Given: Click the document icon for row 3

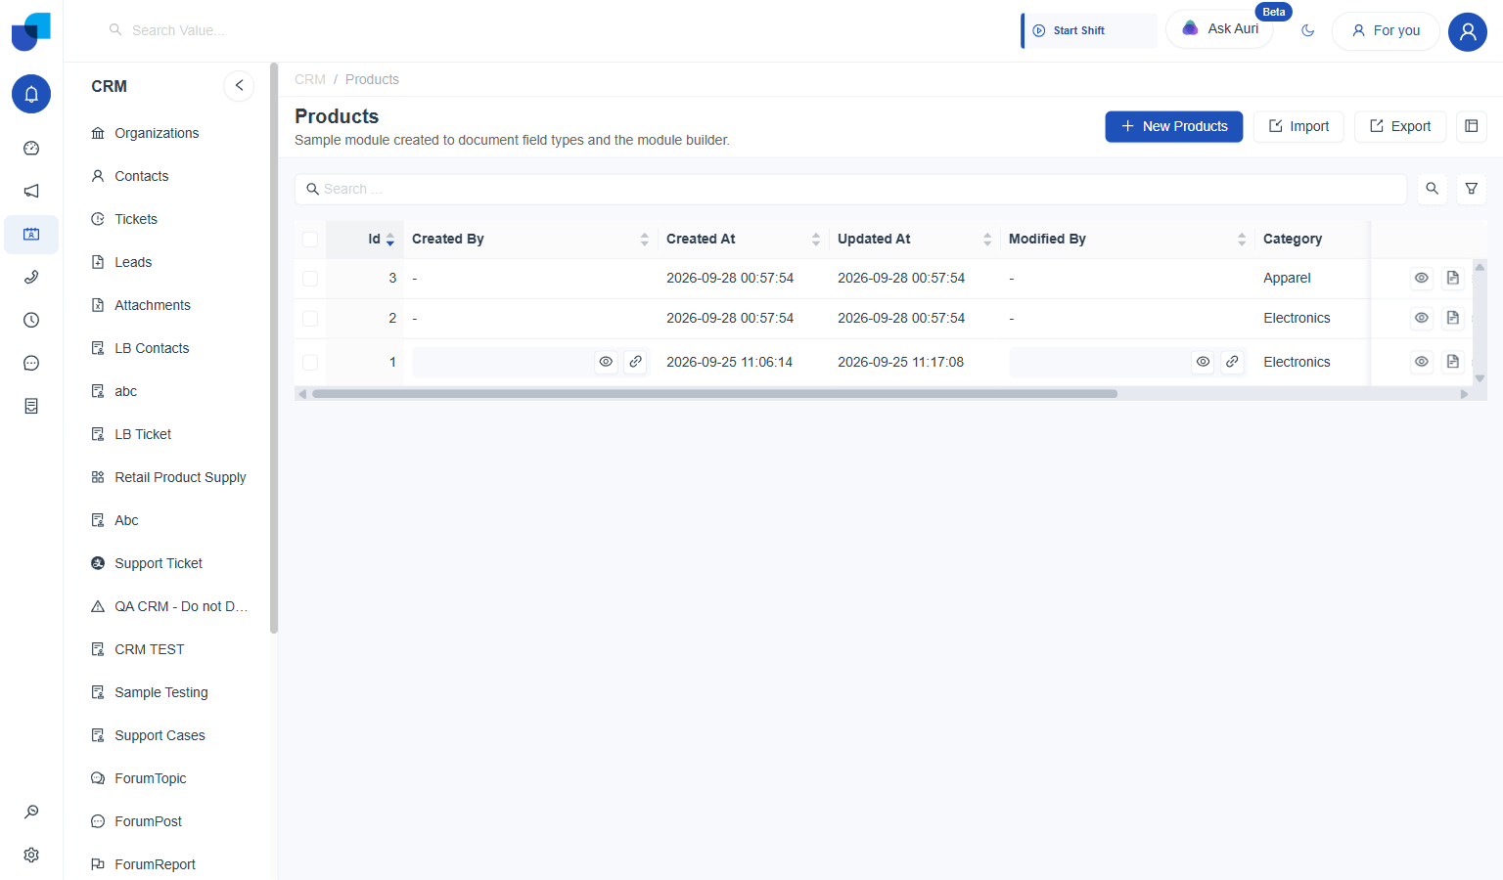Looking at the screenshot, I should [1453, 278].
